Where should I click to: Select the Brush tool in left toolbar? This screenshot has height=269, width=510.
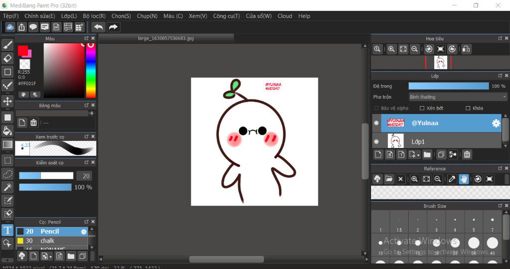coord(7,44)
